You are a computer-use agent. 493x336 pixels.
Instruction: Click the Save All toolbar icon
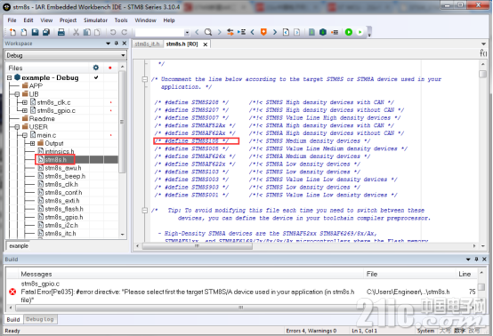tap(46, 32)
